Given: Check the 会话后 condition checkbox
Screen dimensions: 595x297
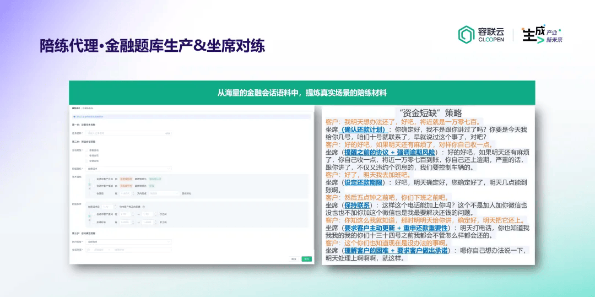Looking at the screenshot, I should [93, 193].
